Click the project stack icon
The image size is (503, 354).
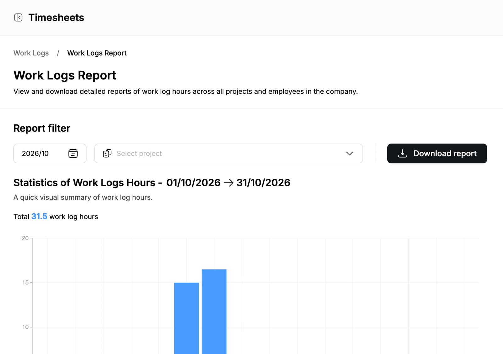[x=107, y=153]
